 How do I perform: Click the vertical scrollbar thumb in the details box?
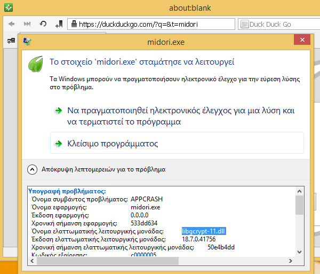click(x=299, y=205)
